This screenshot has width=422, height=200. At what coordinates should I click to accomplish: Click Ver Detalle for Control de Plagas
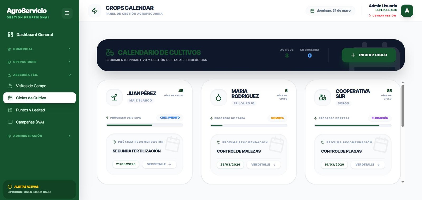click(x=368, y=165)
